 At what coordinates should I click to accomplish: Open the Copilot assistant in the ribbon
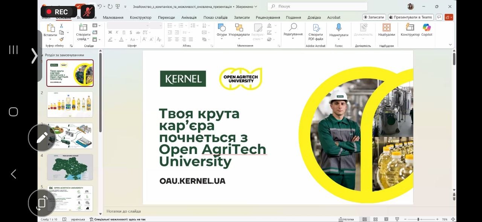tap(427, 30)
